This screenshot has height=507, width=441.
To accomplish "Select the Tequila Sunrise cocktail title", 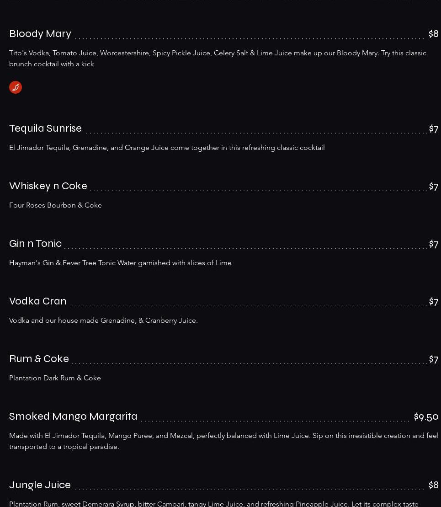I will [45, 128].
